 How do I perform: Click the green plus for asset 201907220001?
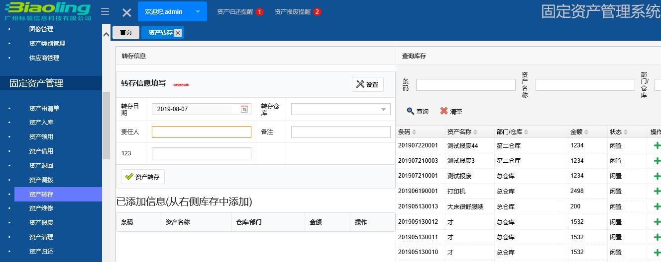[x=657, y=146]
